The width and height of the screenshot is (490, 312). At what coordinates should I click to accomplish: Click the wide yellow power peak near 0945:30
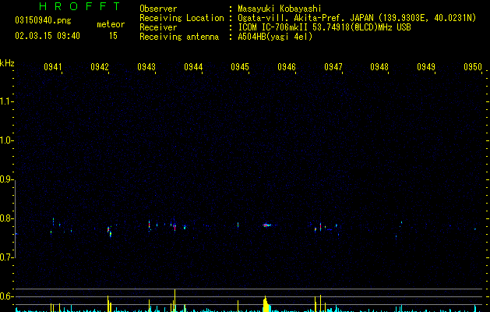pyautogui.click(x=266, y=304)
